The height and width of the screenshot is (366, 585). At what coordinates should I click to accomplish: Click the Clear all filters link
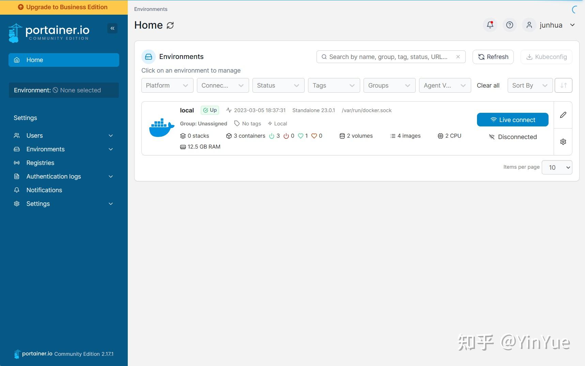point(488,85)
